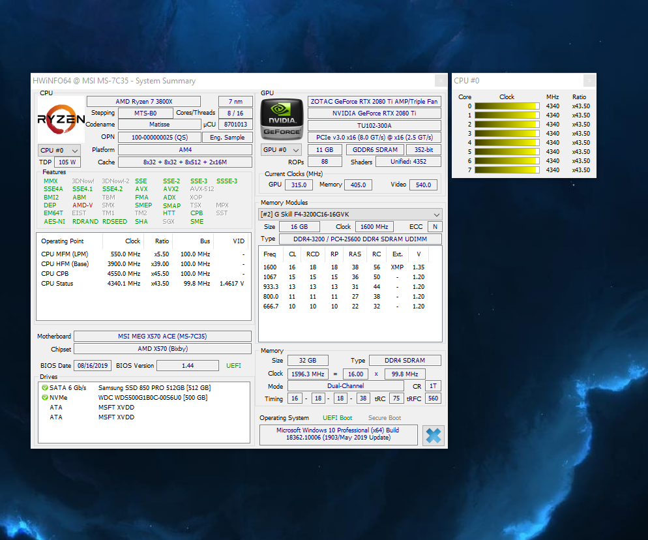Click the 8701013 microcode field
The height and width of the screenshot is (540, 648).
(235, 125)
